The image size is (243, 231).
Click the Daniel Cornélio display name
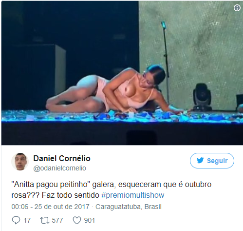point(62,158)
